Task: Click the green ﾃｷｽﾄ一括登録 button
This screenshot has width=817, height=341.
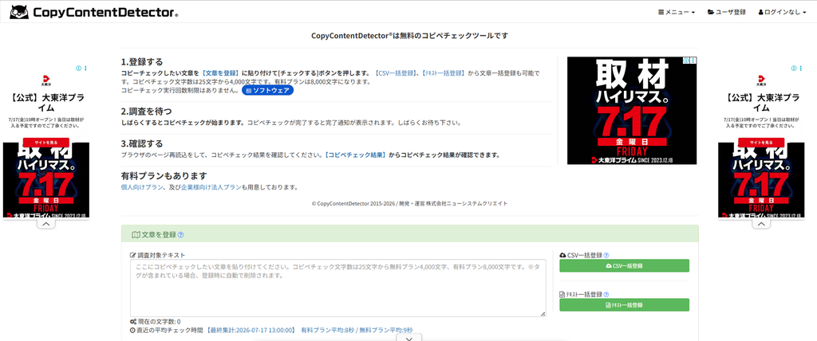Action: point(624,304)
